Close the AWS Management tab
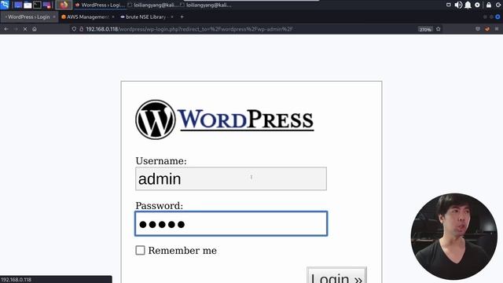The height and width of the screenshot is (283, 503). [x=113, y=17]
